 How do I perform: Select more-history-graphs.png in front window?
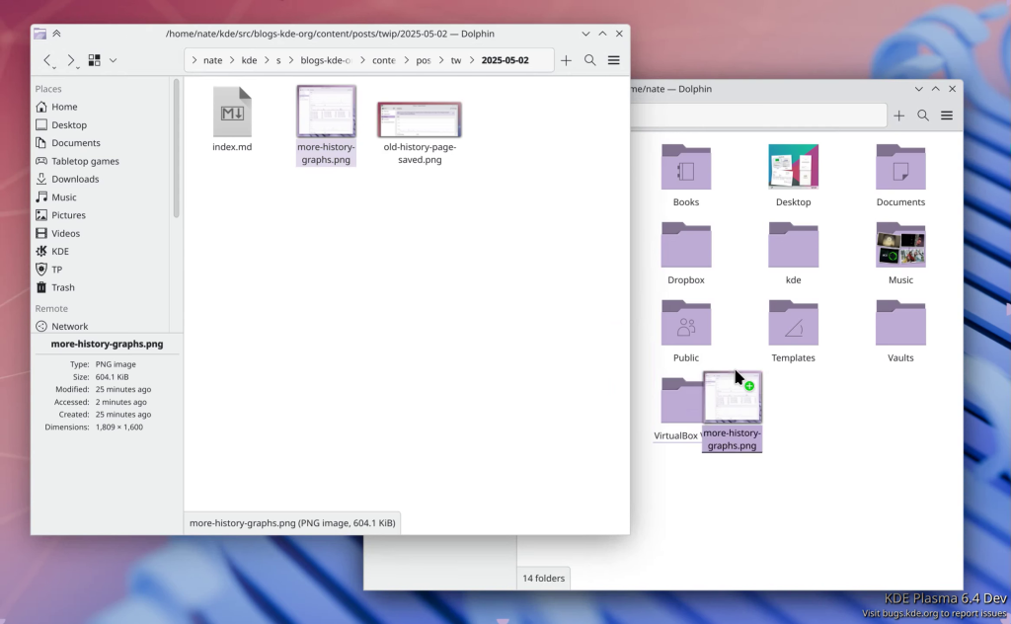[326, 125]
